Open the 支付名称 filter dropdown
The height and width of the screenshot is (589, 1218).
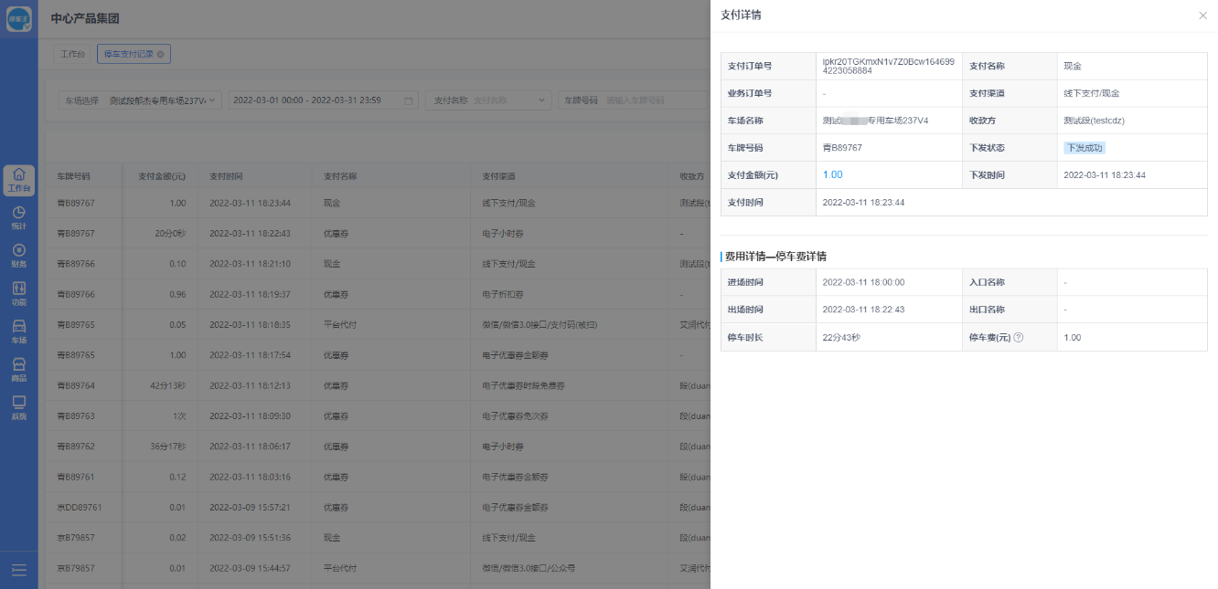coord(488,100)
